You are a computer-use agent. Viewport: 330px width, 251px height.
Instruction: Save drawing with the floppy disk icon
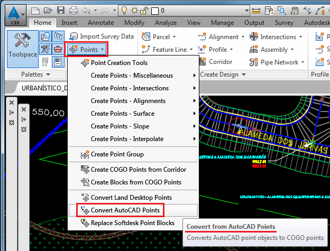[61, 10]
